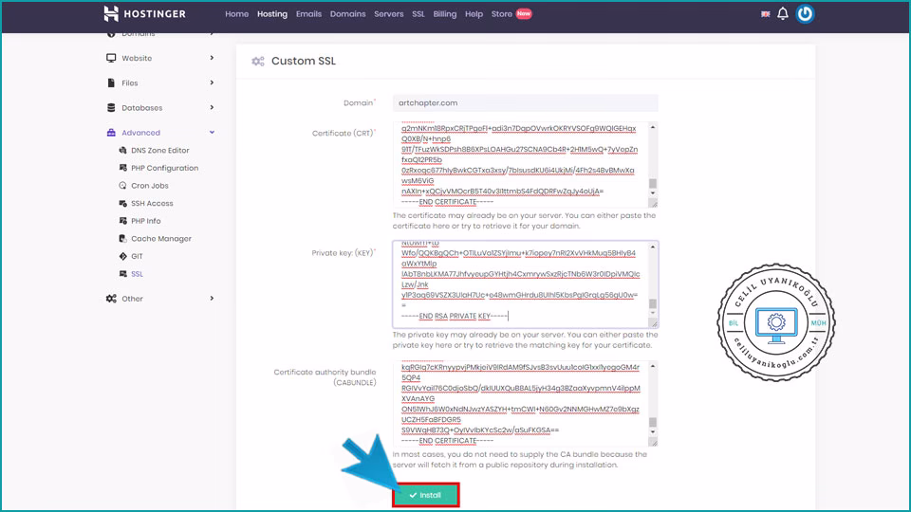The width and height of the screenshot is (911, 512).
Task: Open Billing in top navigation
Action: pyautogui.click(x=444, y=14)
